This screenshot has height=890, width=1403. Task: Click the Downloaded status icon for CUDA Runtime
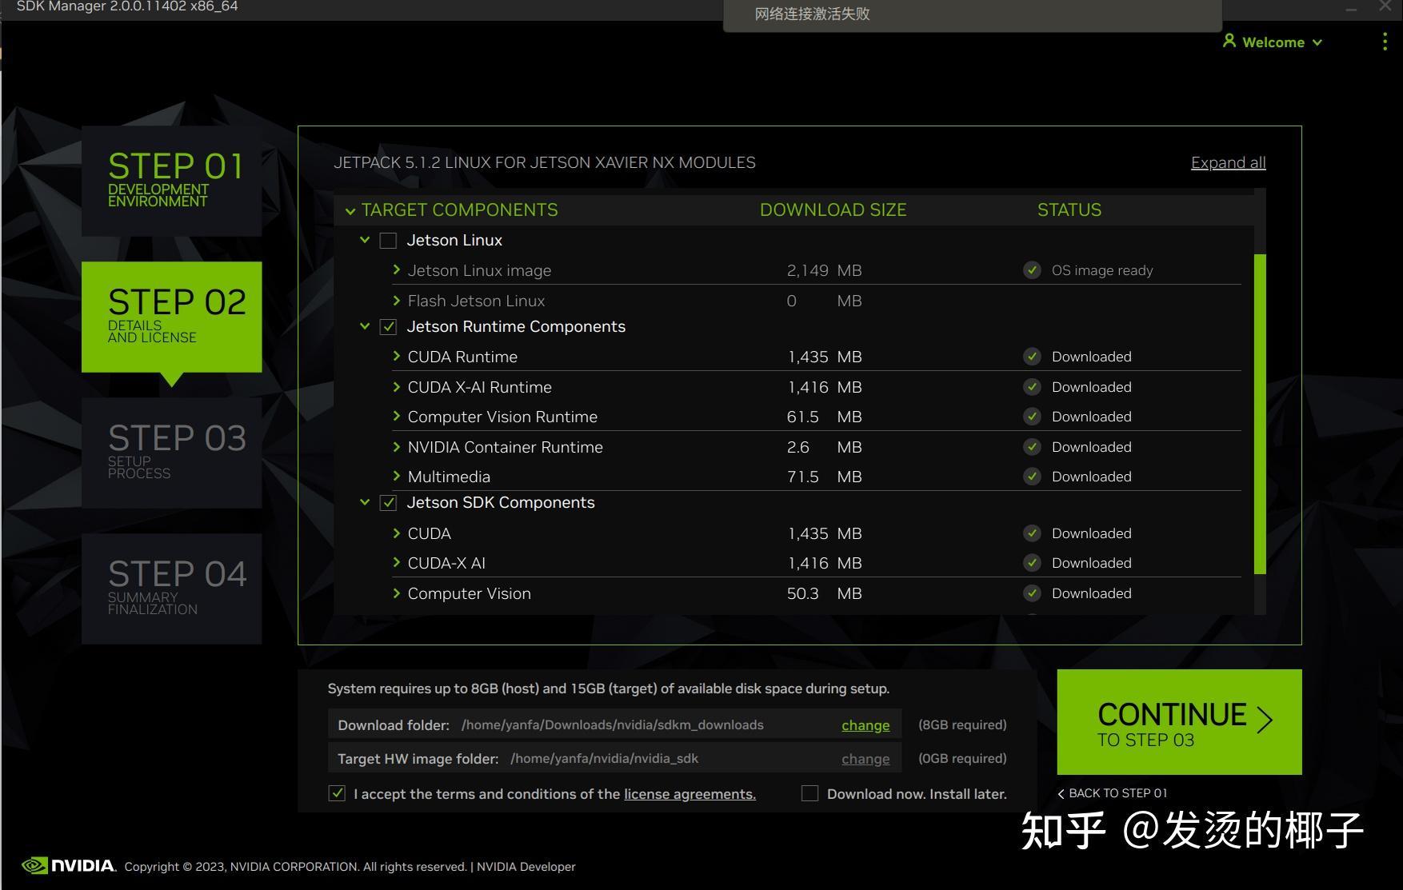(x=1032, y=357)
